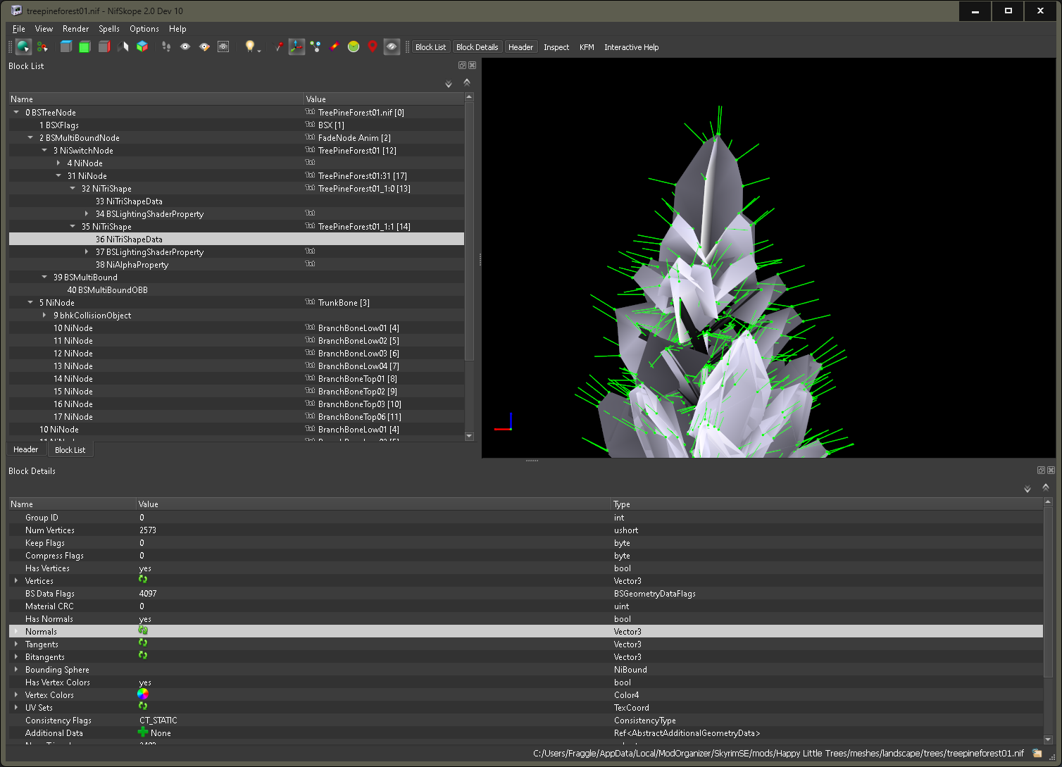The image size is (1062, 767).
Task: Switch to the Header tab below block list
Action: coord(26,449)
